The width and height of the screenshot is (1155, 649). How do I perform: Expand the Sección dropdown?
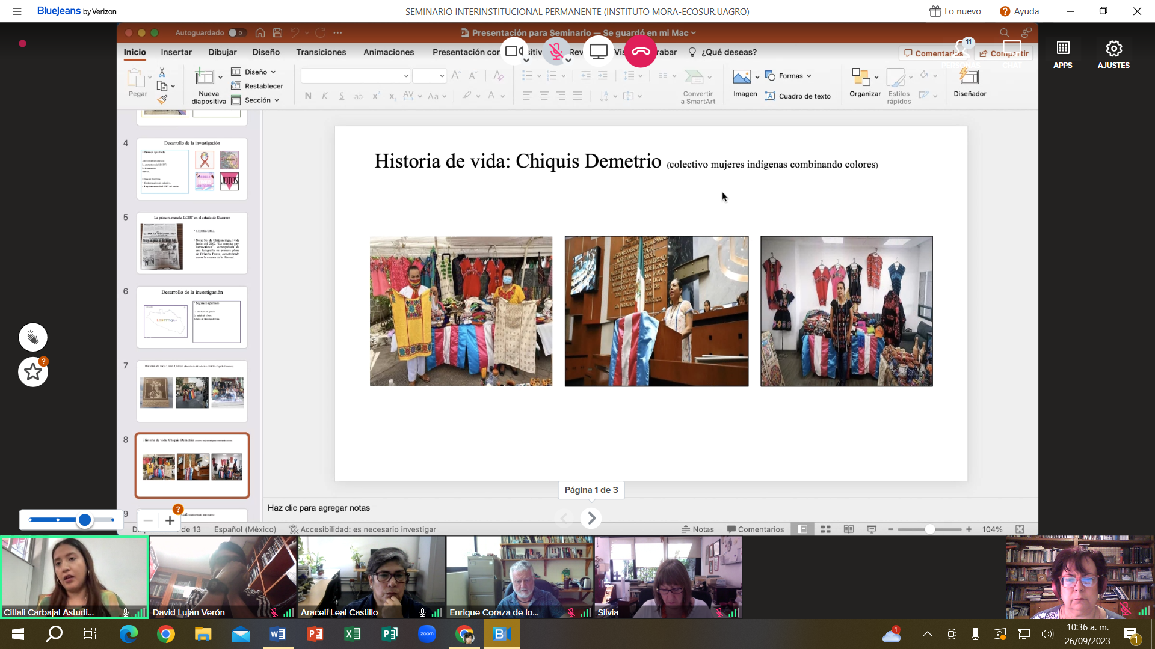click(x=256, y=100)
